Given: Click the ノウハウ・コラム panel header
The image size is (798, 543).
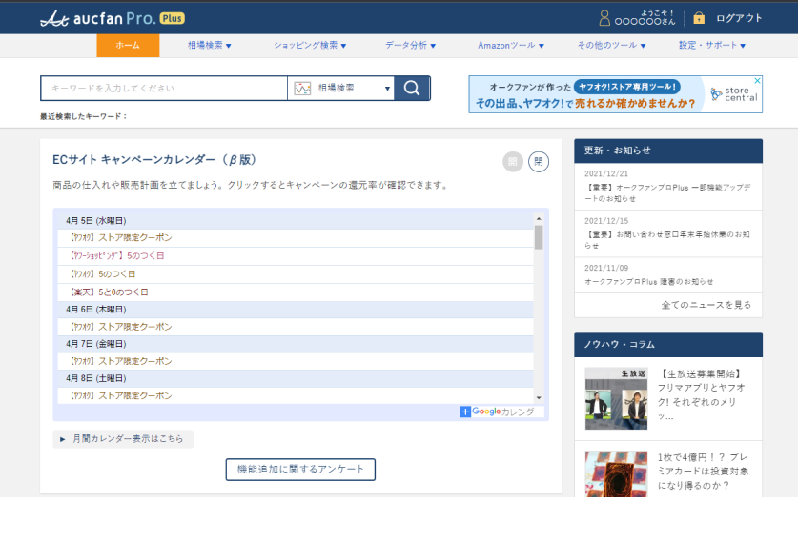Looking at the screenshot, I should pyautogui.click(x=668, y=345).
